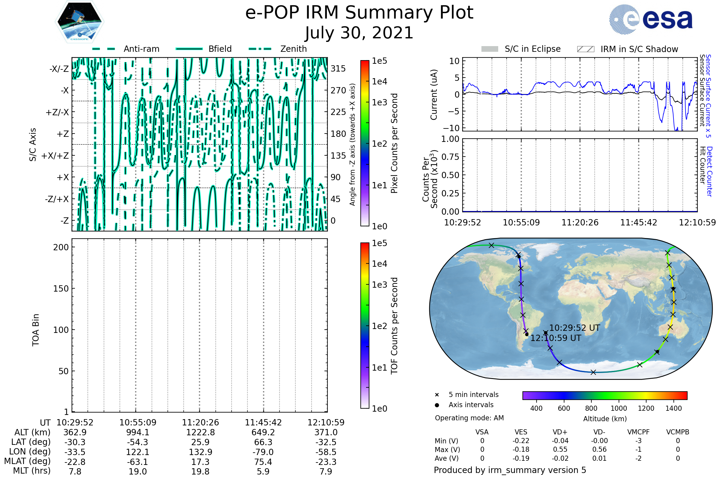Click the 12:10:59 UT label on map
The height and width of the screenshot is (479, 719).
point(556,338)
